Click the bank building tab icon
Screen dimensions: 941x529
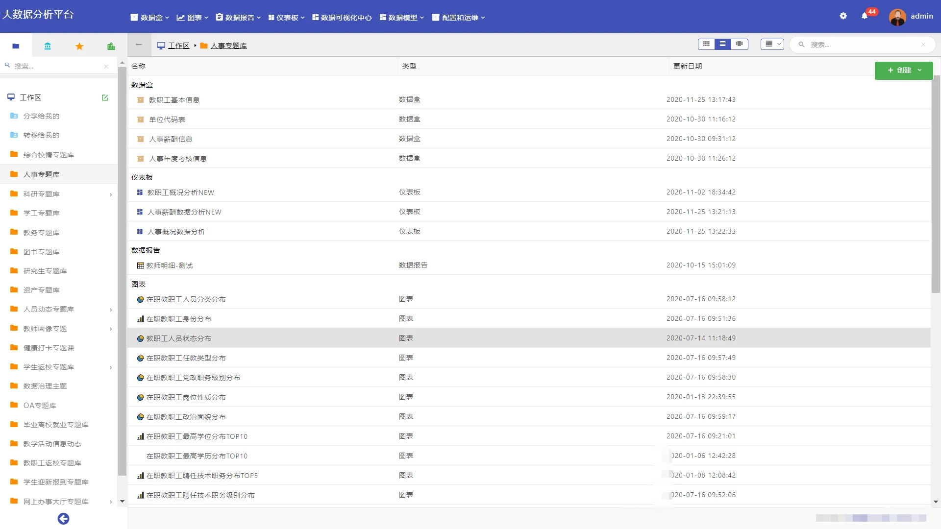(48, 46)
